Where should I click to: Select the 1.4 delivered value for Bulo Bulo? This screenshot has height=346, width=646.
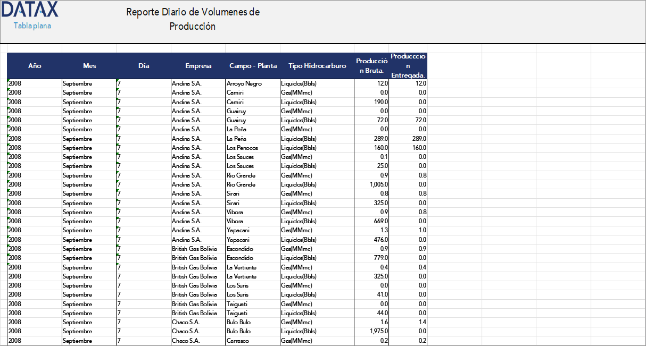pos(422,322)
